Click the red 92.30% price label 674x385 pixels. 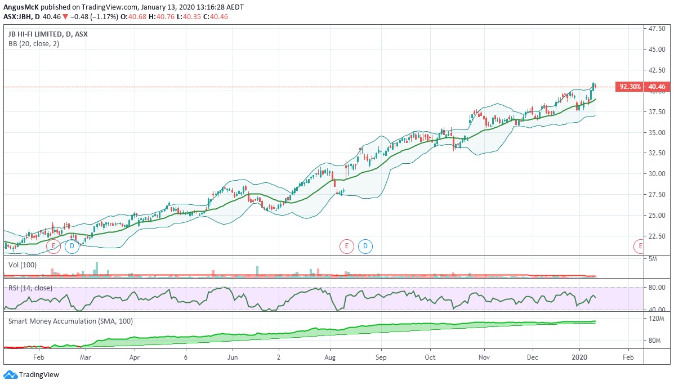(630, 86)
